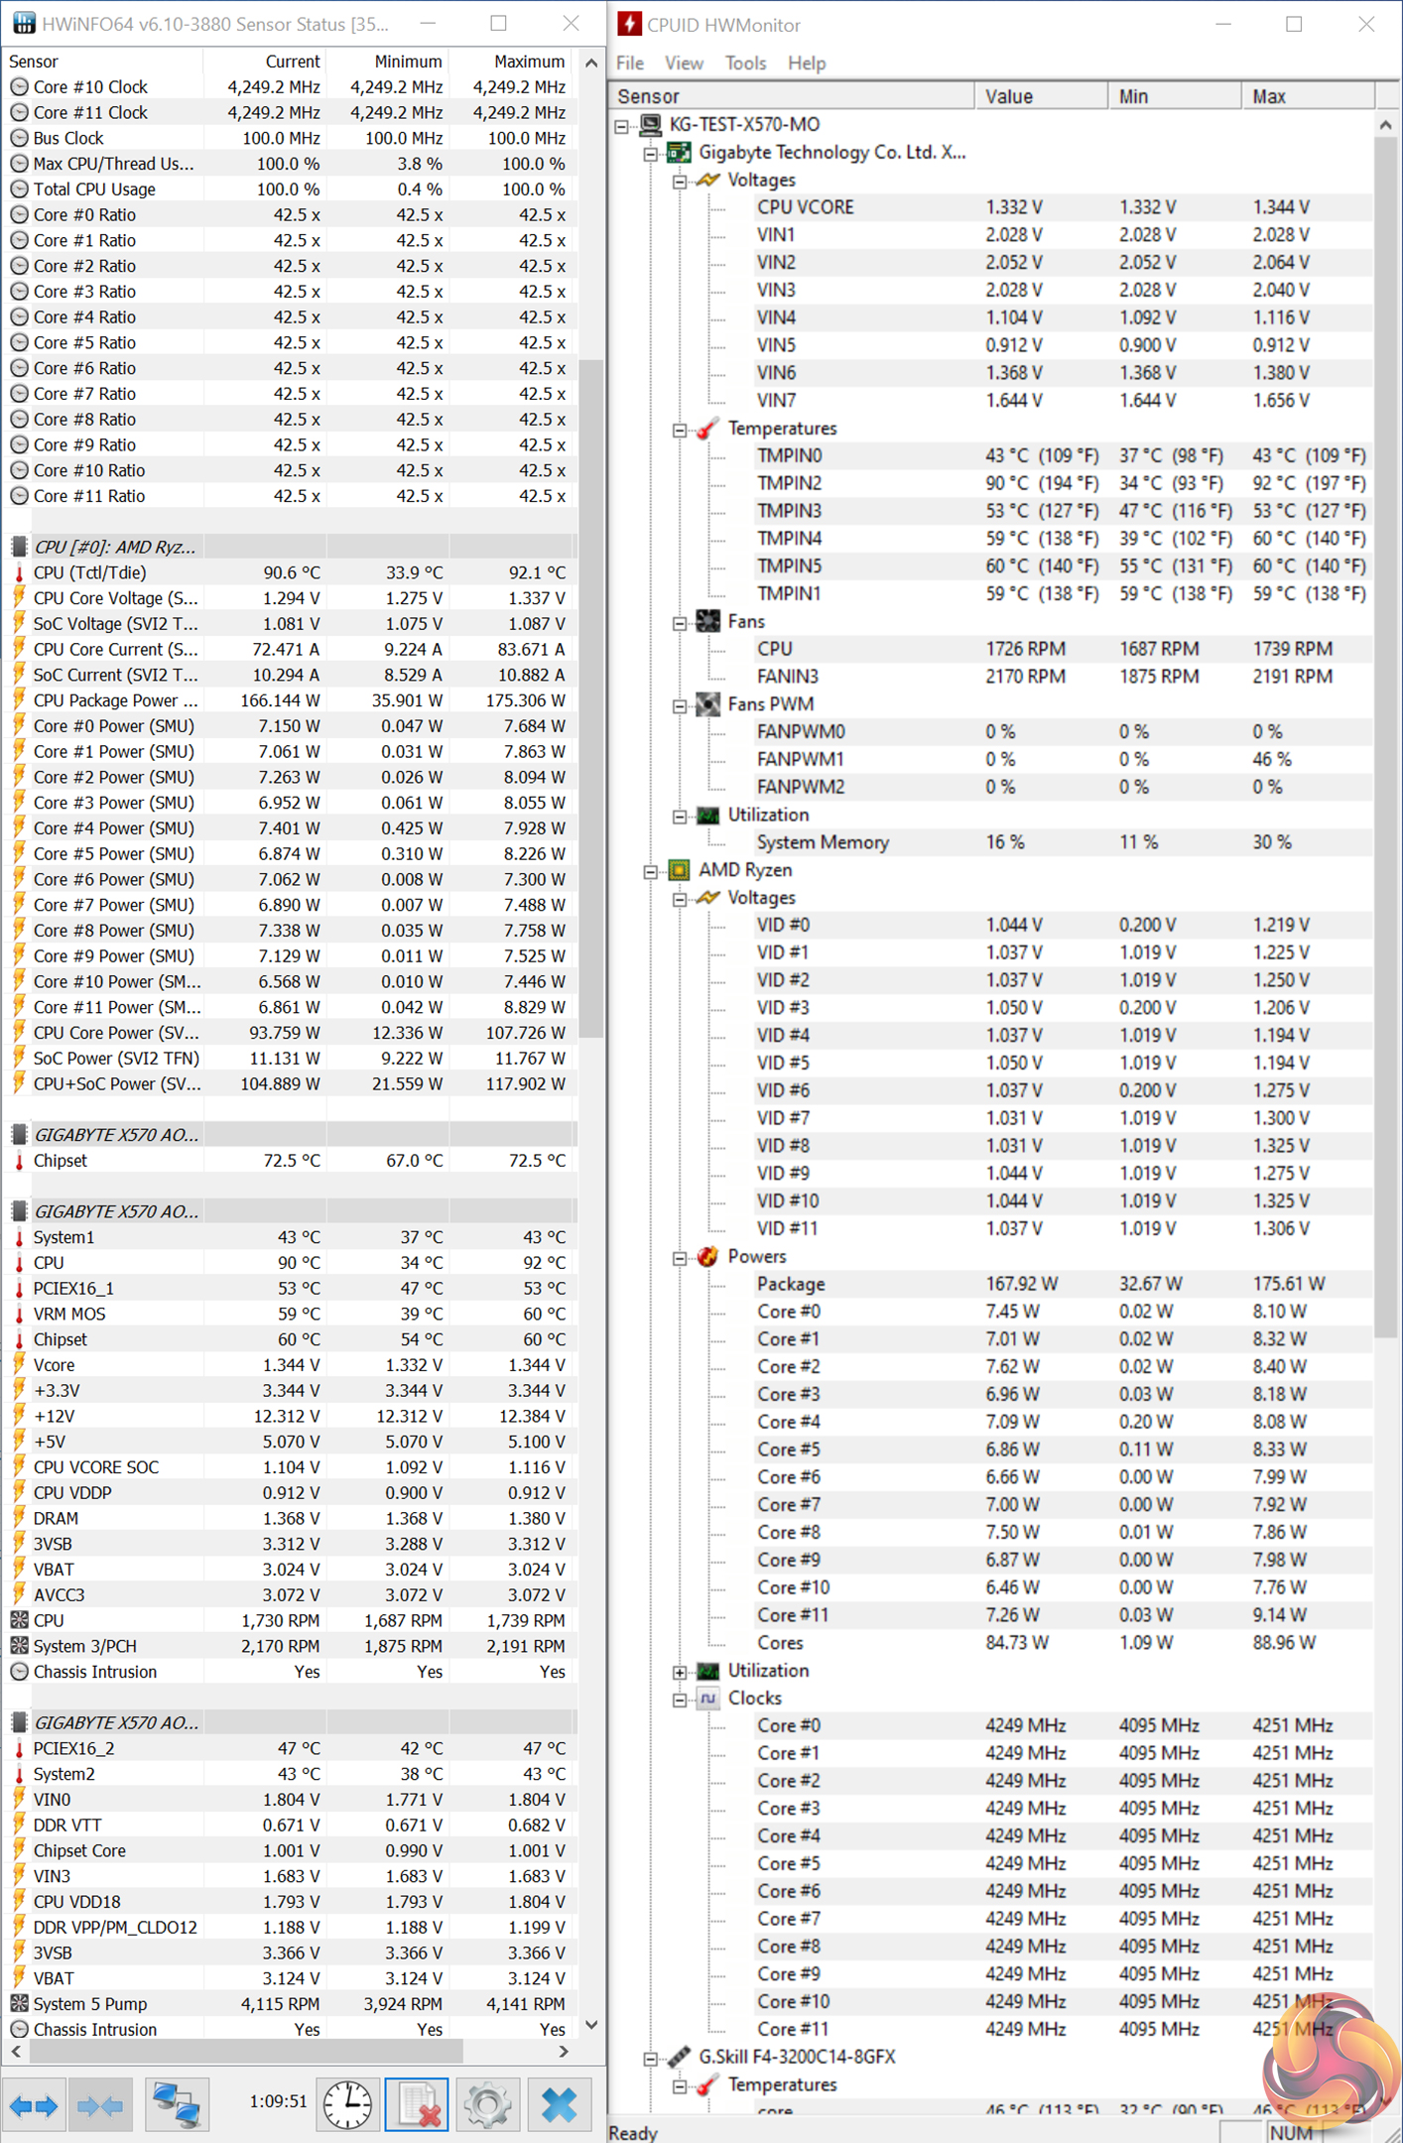Click the chip icon beside CPU [#0] header
This screenshot has width=1403, height=2143.
(19, 547)
